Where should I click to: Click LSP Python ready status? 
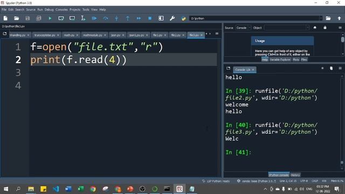216,181
